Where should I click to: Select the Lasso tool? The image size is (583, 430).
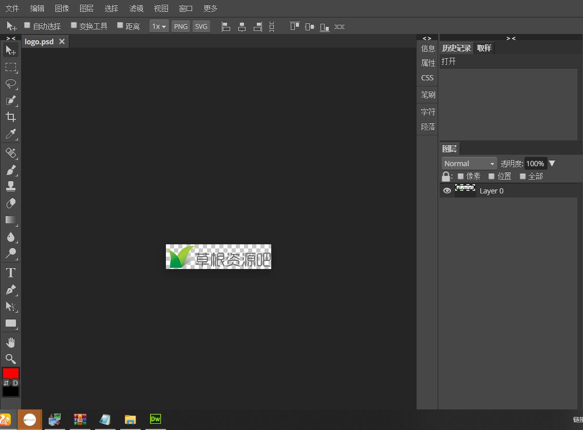[11, 84]
